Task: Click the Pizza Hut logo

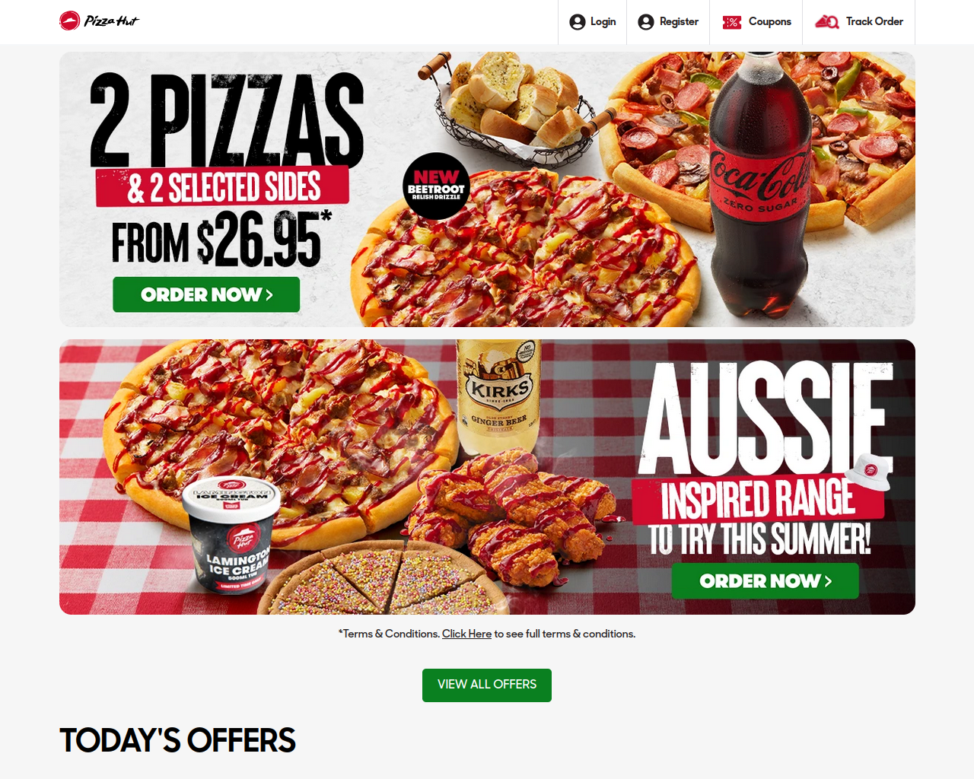Action: [100, 21]
